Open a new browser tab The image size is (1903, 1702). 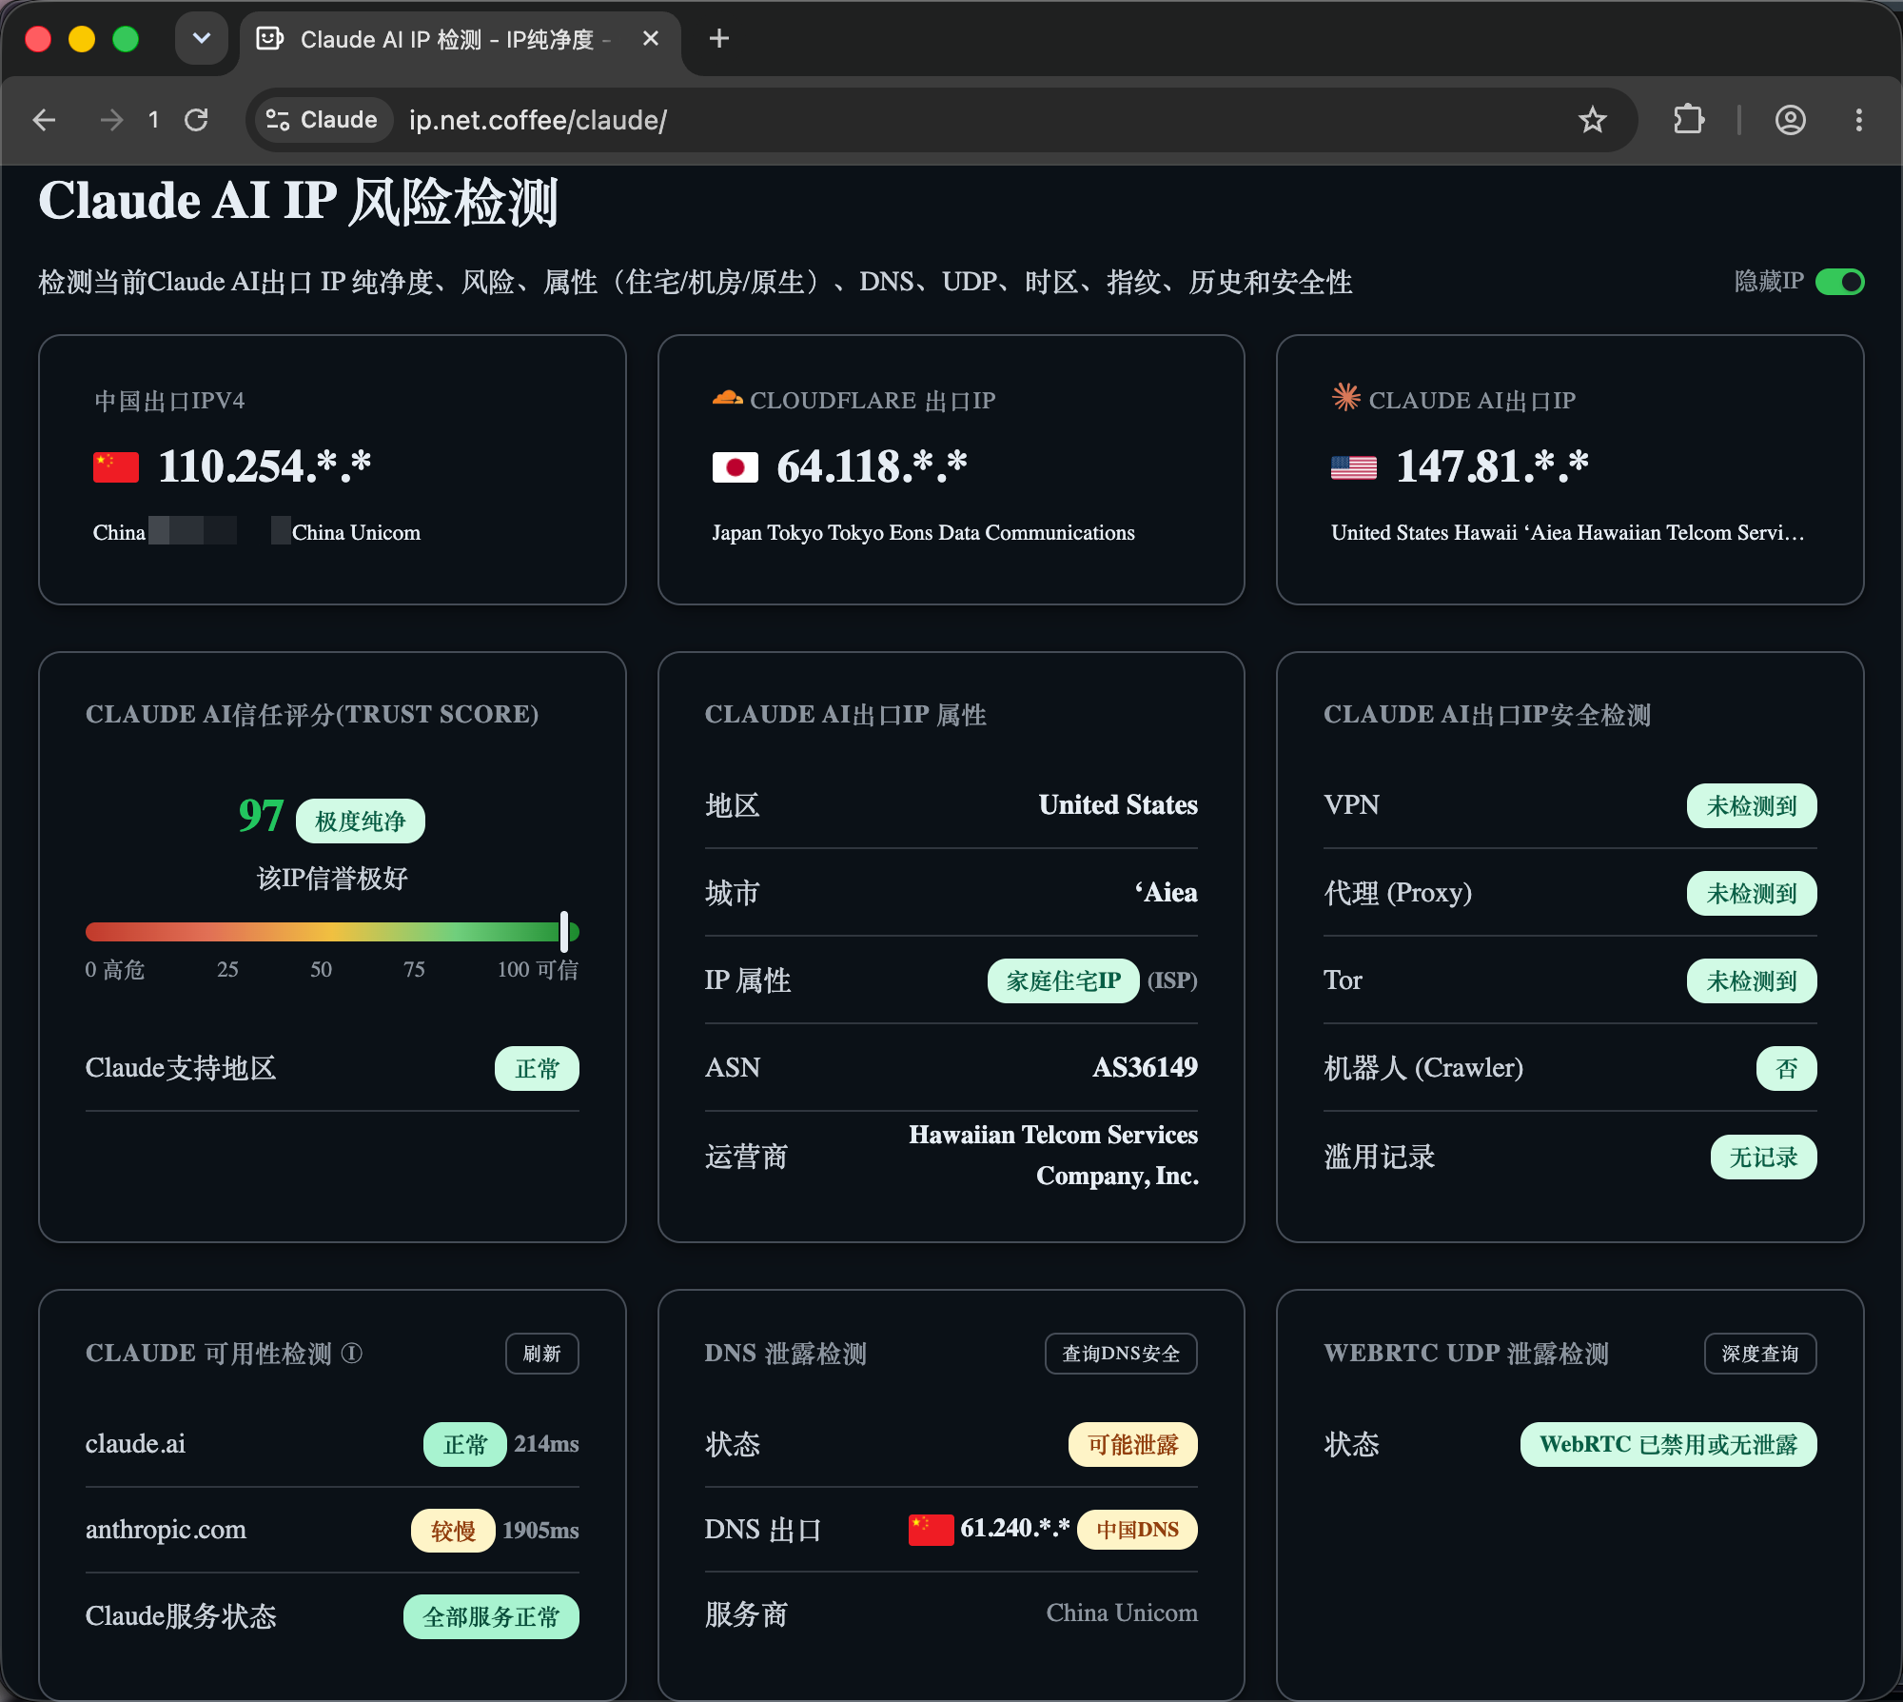pyautogui.click(x=719, y=39)
